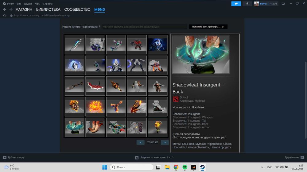Click Добавить игру button
Viewport: 307px width, 172px height.
click(x=14, y=157)
